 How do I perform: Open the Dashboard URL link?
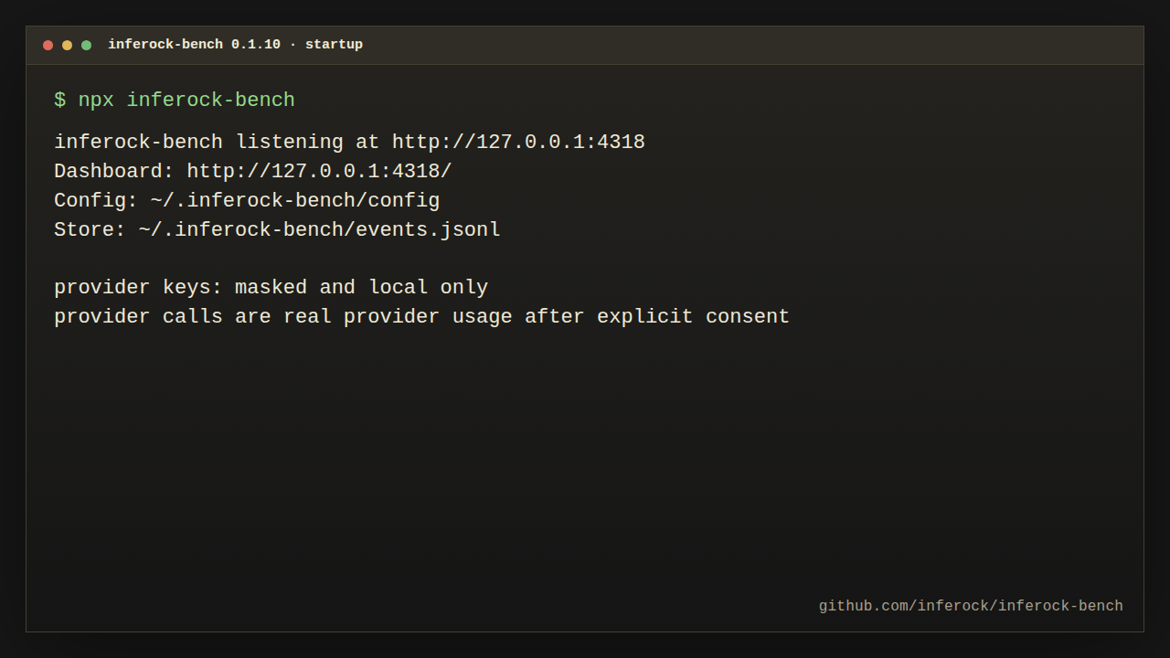[319, 172]
